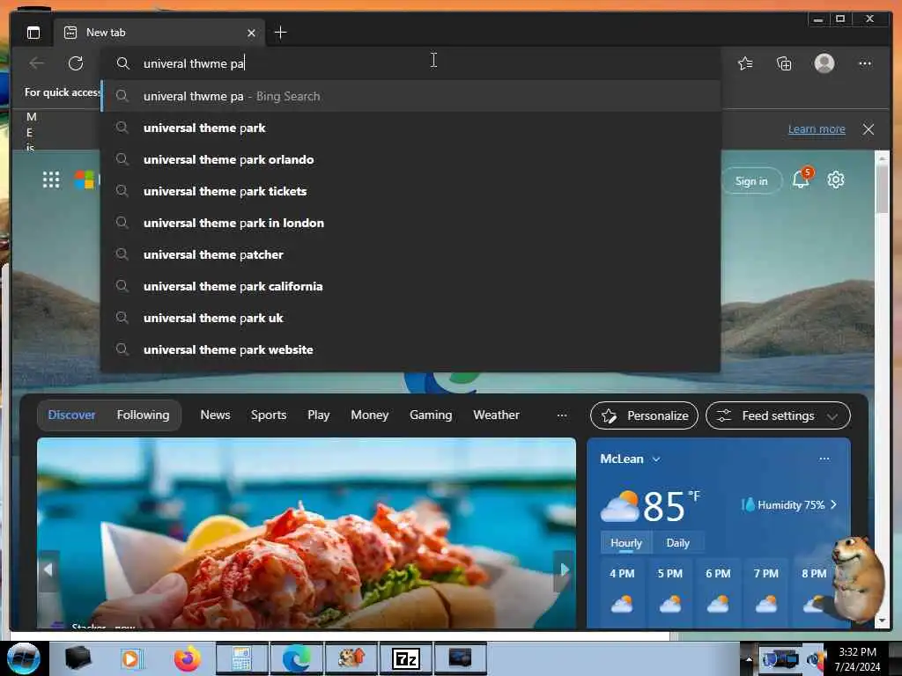The image size is (902, 676).
Task: Open the News category
Action: point(215,415)
